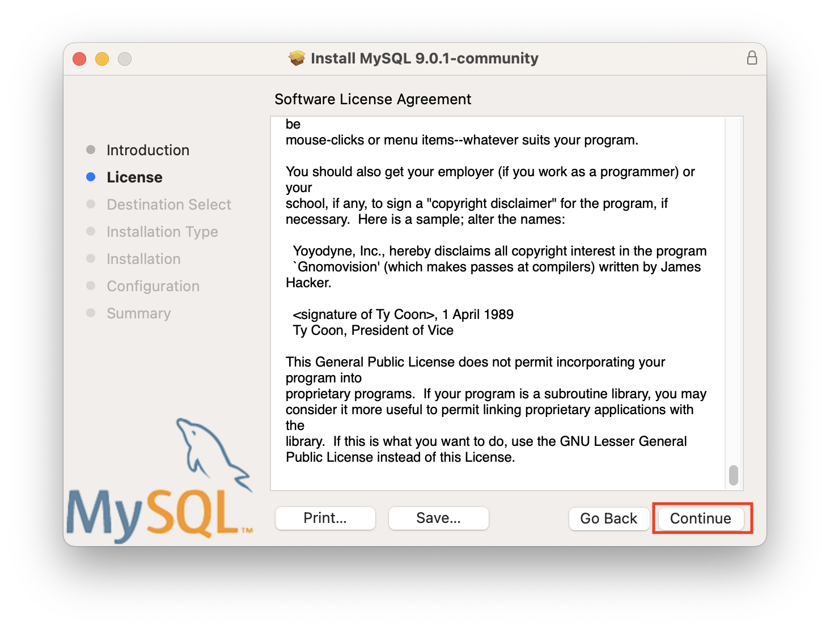Click the 'Install MySQL 9.0.1-community' window title

pos(425,58)
